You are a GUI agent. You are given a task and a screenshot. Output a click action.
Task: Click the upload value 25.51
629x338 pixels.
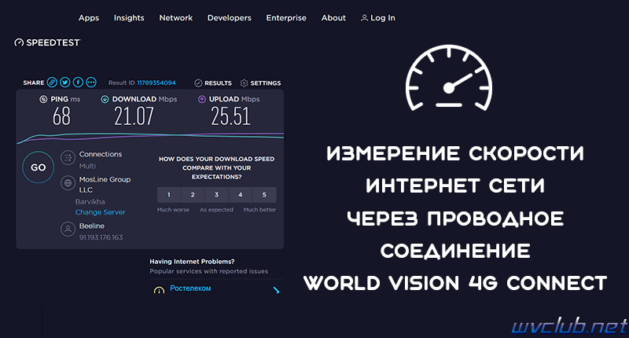tap(230, 116)
